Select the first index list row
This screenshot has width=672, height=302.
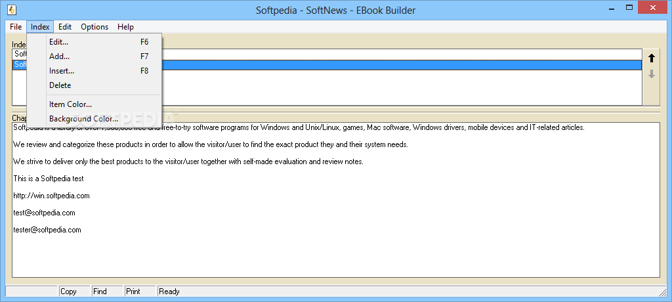pos(327,54)
